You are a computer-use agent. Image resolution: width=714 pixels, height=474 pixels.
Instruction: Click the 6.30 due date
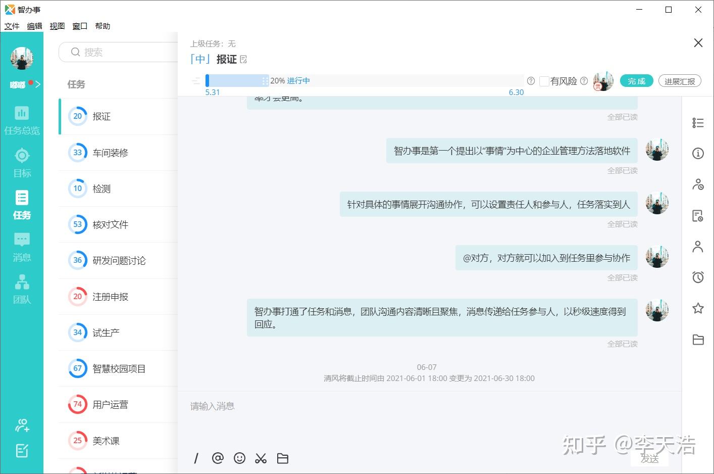tap(516, 92)
